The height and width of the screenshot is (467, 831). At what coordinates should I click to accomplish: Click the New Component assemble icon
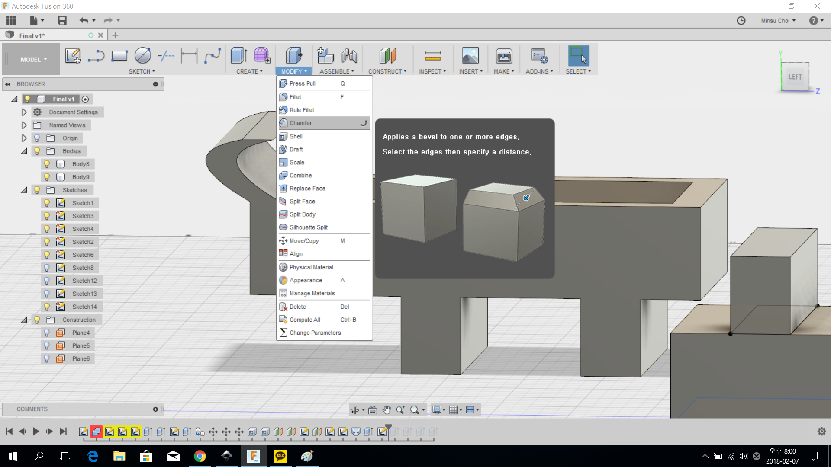tap(325, 56)
